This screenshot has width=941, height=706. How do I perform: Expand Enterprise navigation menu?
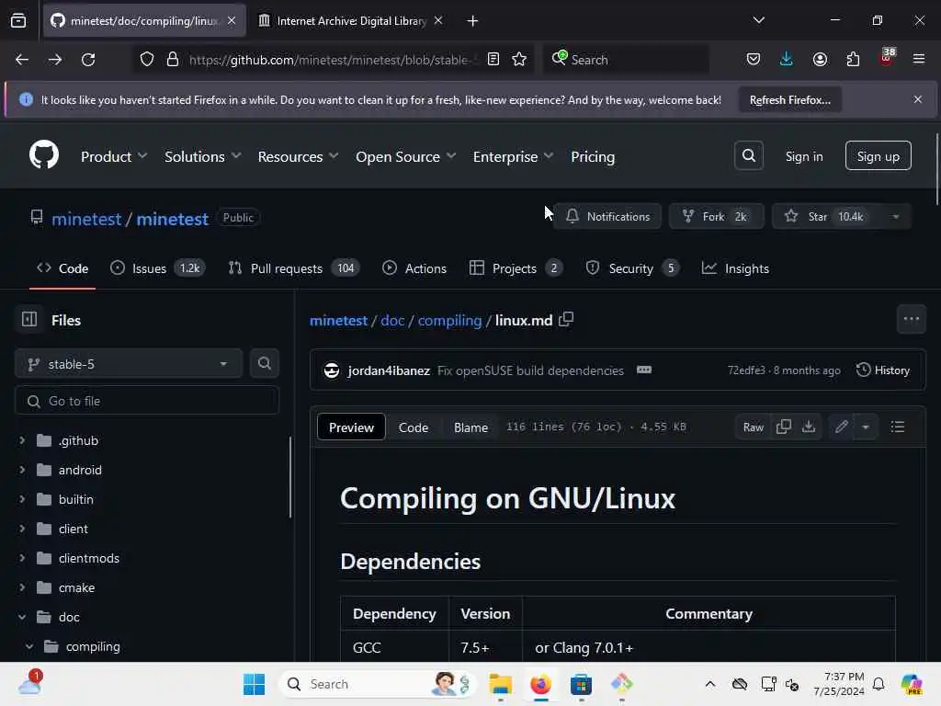(x=513, y=156)
